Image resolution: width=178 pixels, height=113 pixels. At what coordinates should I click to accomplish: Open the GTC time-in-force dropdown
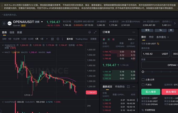coord(176,85)
